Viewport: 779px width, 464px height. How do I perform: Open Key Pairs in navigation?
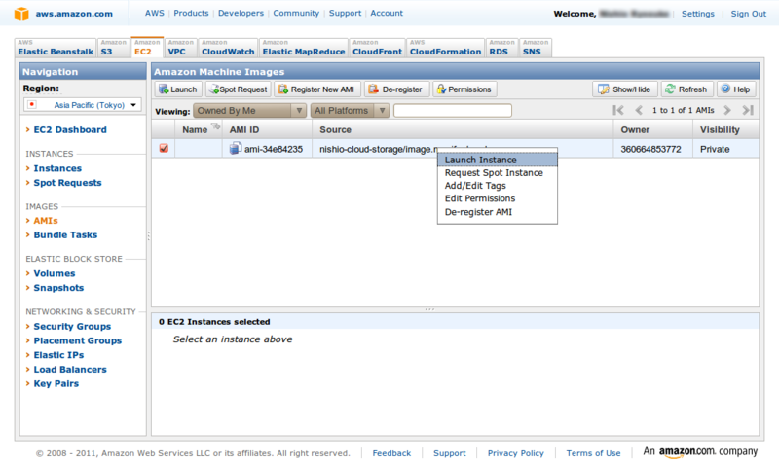click(x=56, y=383)
